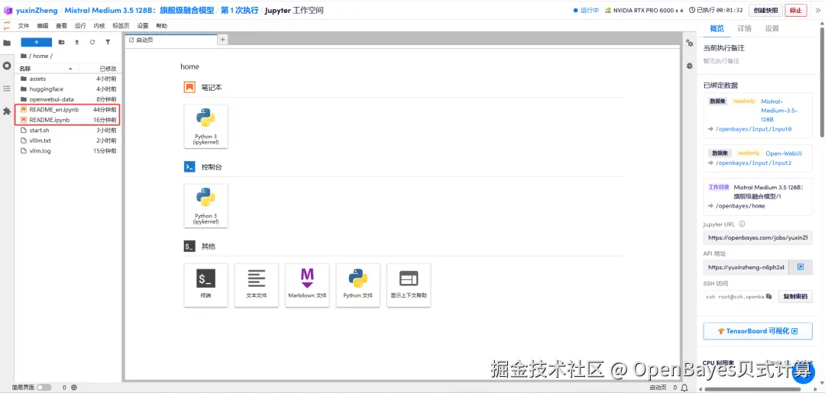825x393 pixels.
Task: Open the table of contents sidebar icon
Action: (x=7, y=89)
